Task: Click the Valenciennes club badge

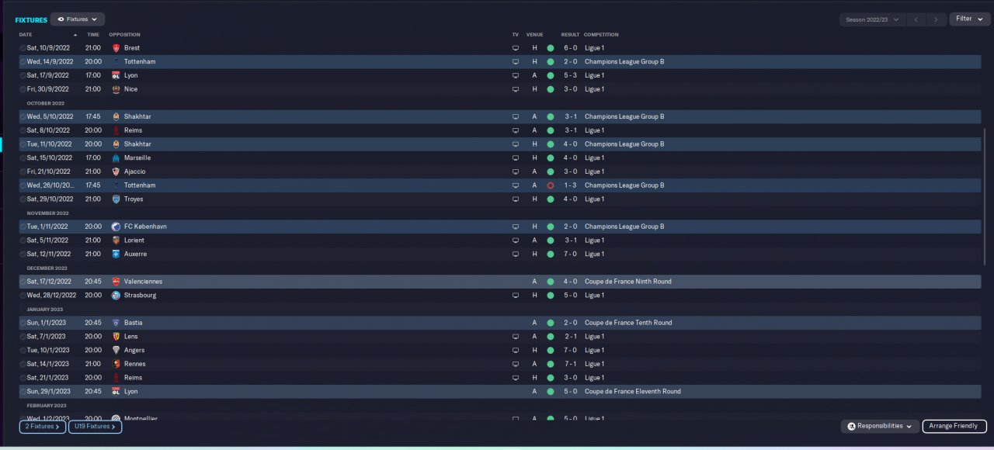Action: click(x=116, y=282)
